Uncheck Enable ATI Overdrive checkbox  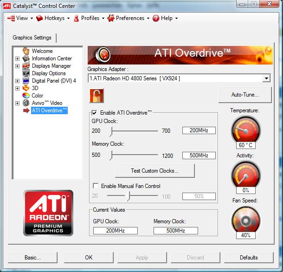click(x=94, y=113)
